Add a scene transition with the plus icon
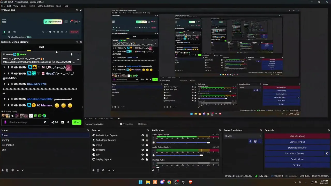Viewport: 331px width, 186px height. [x=250, y=141]
